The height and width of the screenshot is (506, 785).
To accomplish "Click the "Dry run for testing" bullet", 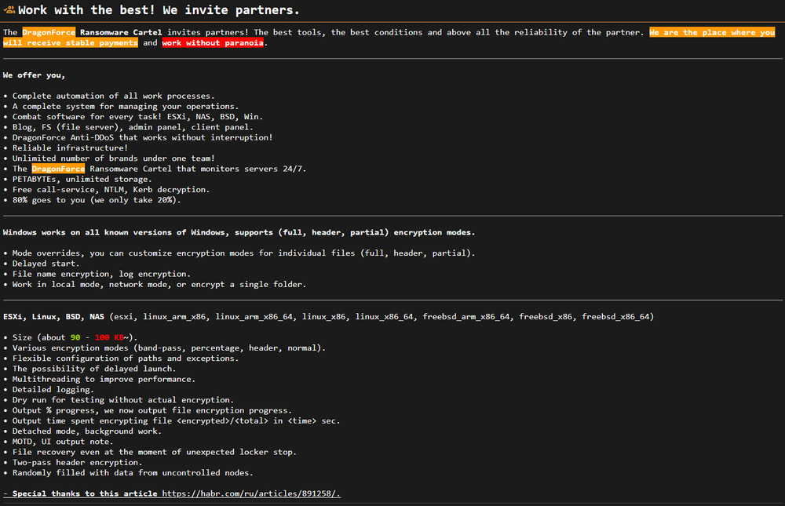I will point(122,400).
